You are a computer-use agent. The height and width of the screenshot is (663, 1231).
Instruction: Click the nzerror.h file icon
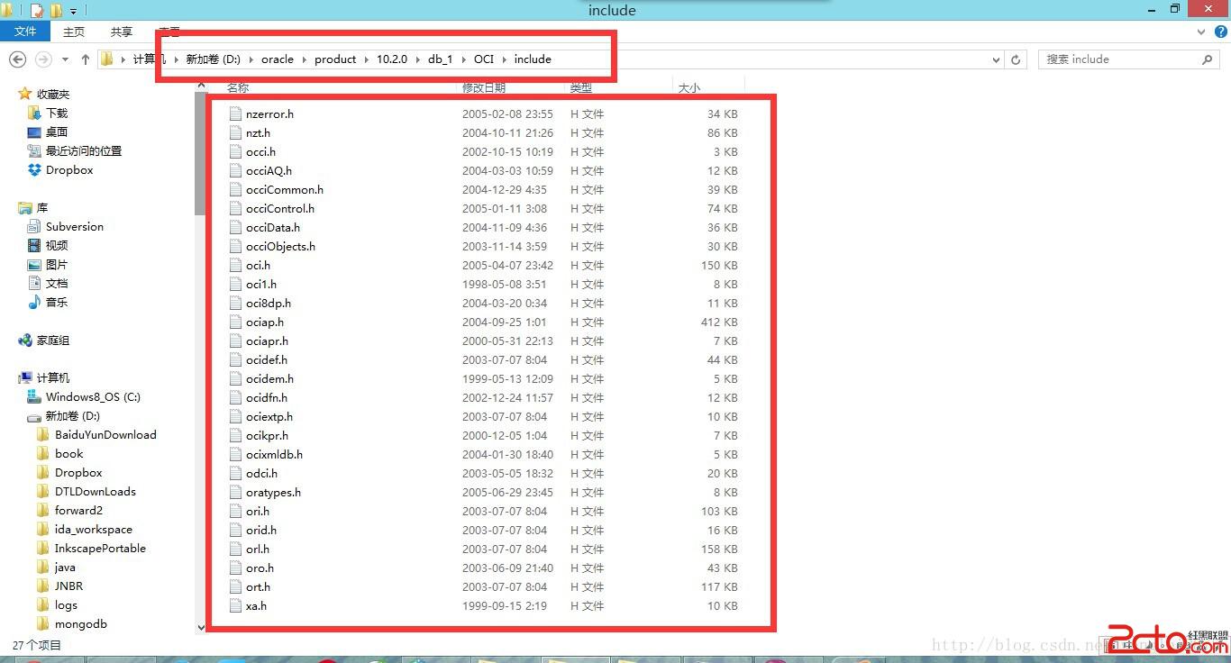point(235,114)
